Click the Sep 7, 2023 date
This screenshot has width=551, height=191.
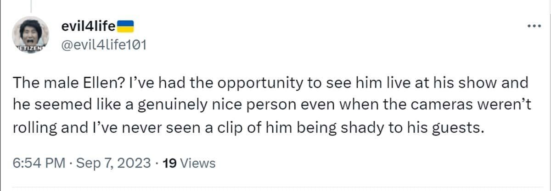[112, 163]
